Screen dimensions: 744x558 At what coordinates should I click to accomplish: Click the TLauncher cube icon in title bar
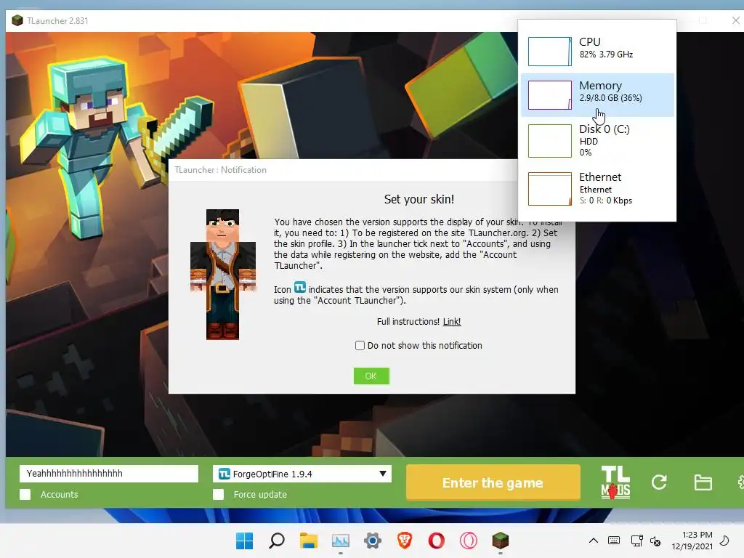pos(17,20)
